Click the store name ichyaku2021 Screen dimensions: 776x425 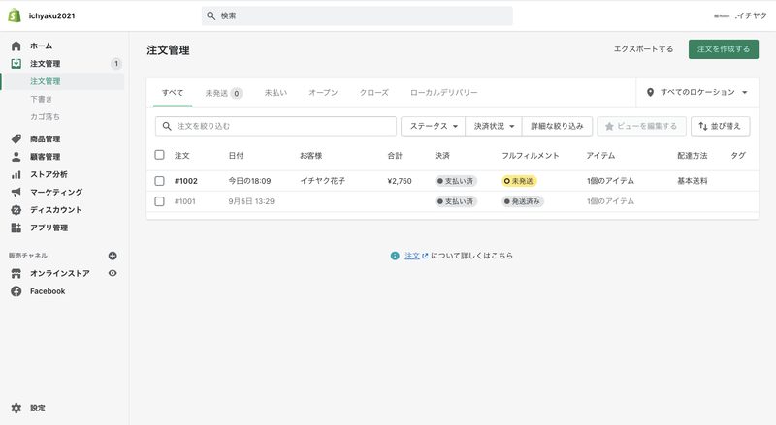pos(52,15)
